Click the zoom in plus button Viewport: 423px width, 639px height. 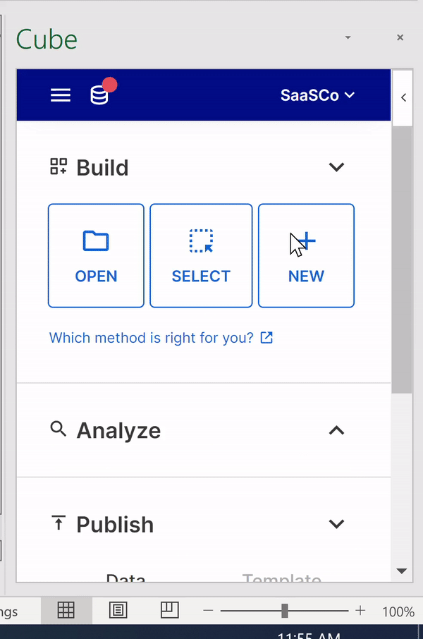[360, 611]
